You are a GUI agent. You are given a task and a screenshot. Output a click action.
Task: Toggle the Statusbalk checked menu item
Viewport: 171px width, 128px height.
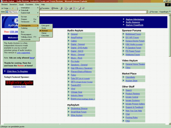click(29, 10)
